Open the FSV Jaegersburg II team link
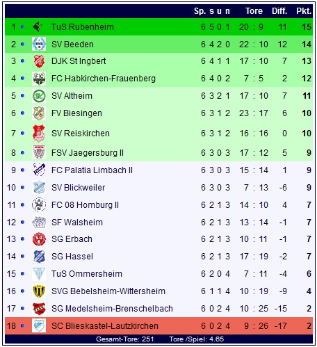Screen dimensions: 317x347 click(88, 153)
